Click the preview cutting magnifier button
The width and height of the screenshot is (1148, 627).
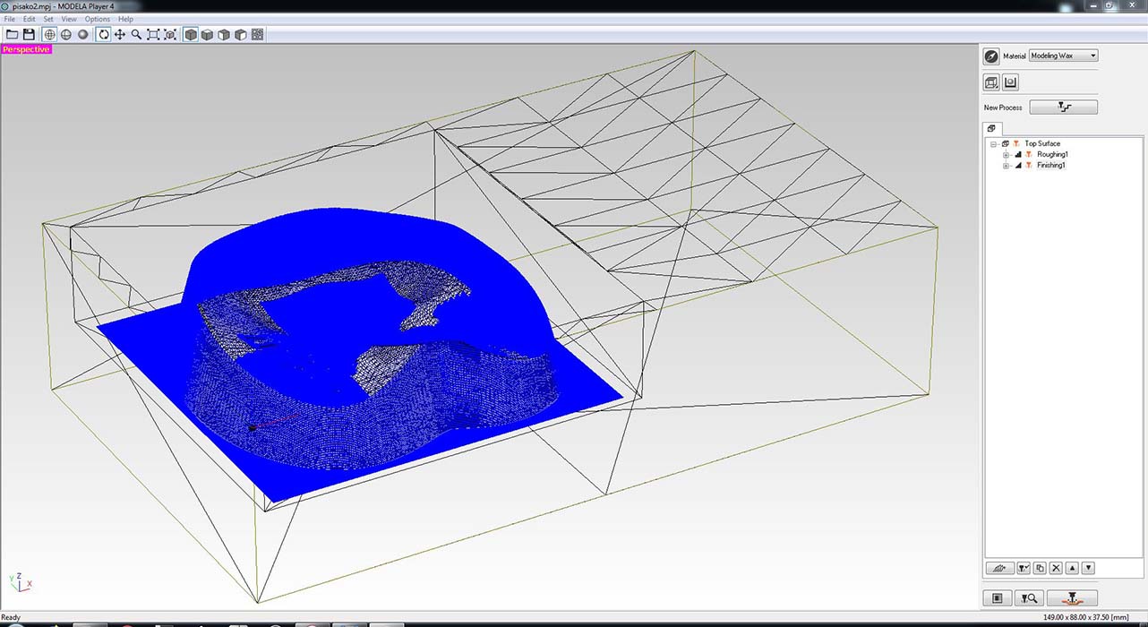(x=1028, y=597)
